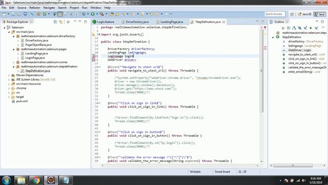328x185 pixels.
Task: Click the Open Type toolbar icon
Action: pos(112,14)
